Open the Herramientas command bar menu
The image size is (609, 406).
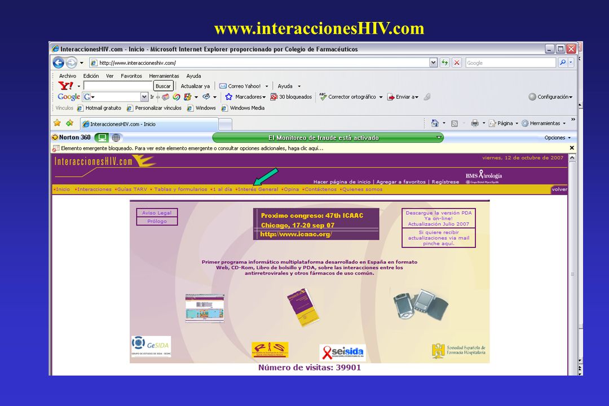544,123
